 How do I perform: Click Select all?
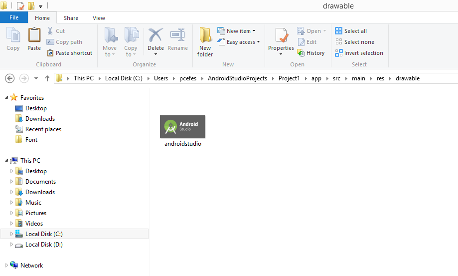click(351, 31)
